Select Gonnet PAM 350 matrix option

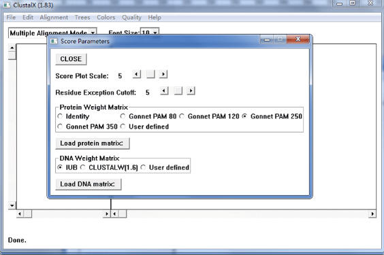point(87,126)
